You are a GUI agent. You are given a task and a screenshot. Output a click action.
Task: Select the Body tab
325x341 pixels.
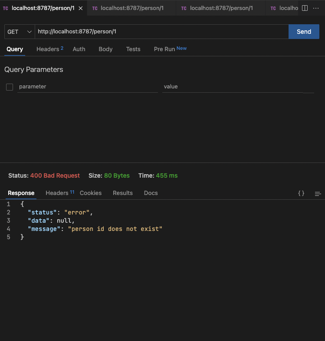point(105,49)
